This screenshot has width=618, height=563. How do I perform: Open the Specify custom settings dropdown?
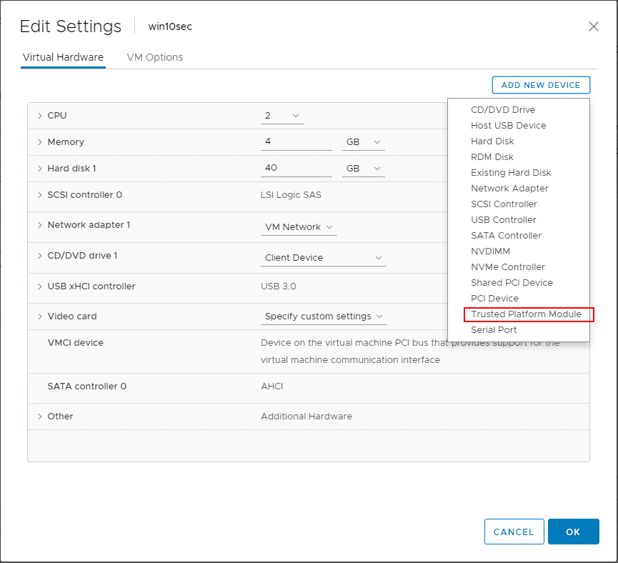click(324, 317)
